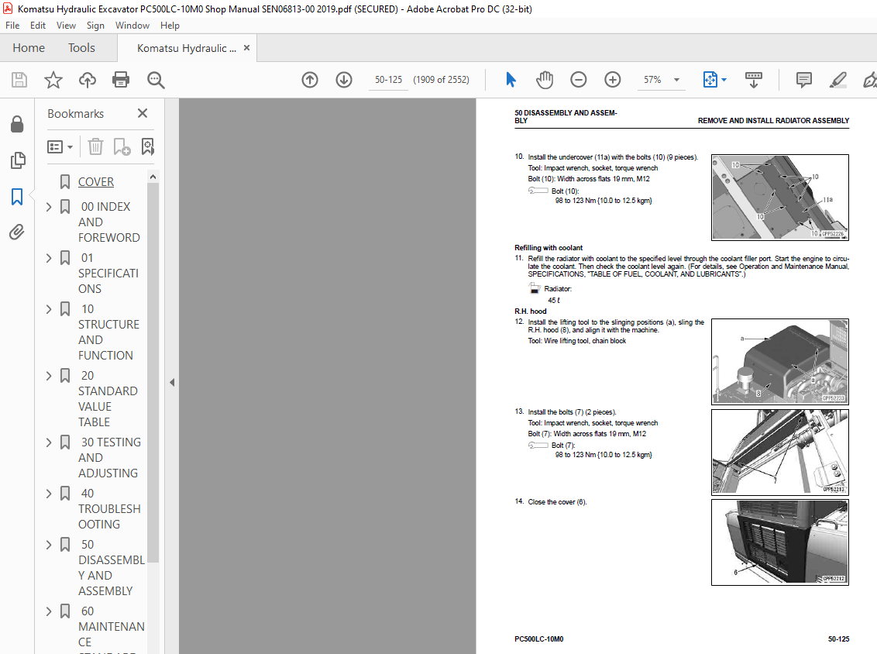Screen dimensions: 877x654
Task: Select the Hand pan tool
Action: coord(544,80)
